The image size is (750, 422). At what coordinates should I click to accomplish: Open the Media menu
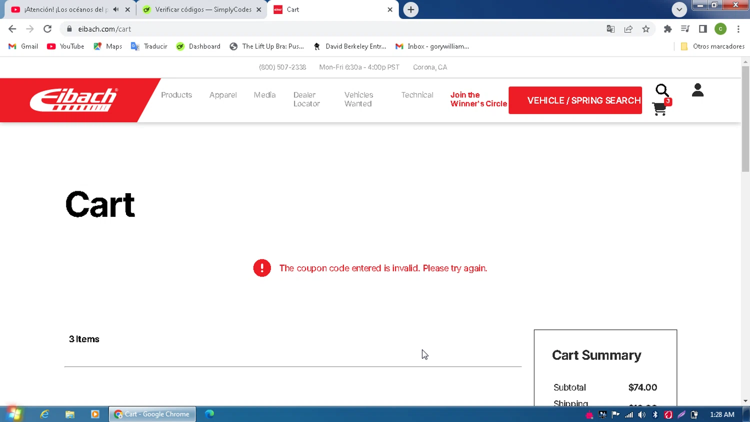pyautogui.click(x=264, y=95)
